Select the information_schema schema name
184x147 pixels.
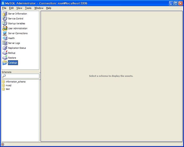coord(16,82)
